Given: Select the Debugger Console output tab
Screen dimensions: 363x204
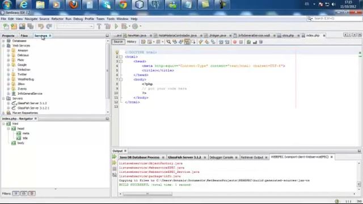Looking at the screenshot, I should click(x=221, y=158).
